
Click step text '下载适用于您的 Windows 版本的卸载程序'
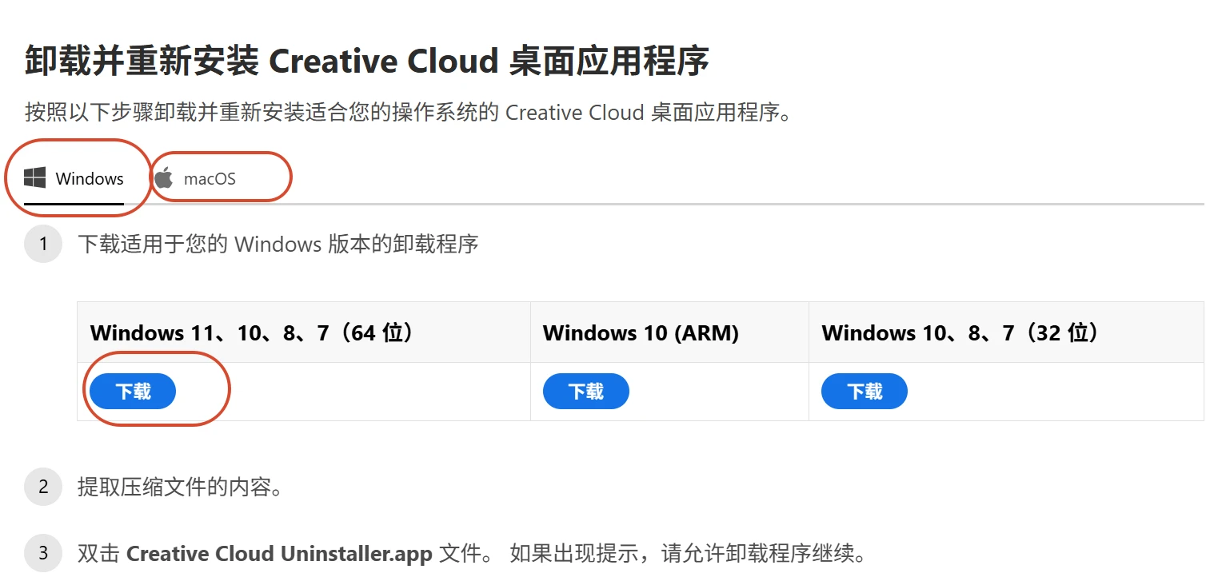point(278,244)
